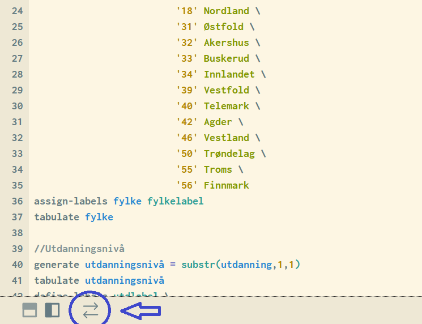Switch to top-bottom split layout icon
Image resolution: width=422 pixels, height=324 pixels.
click(x=29, y=310)
